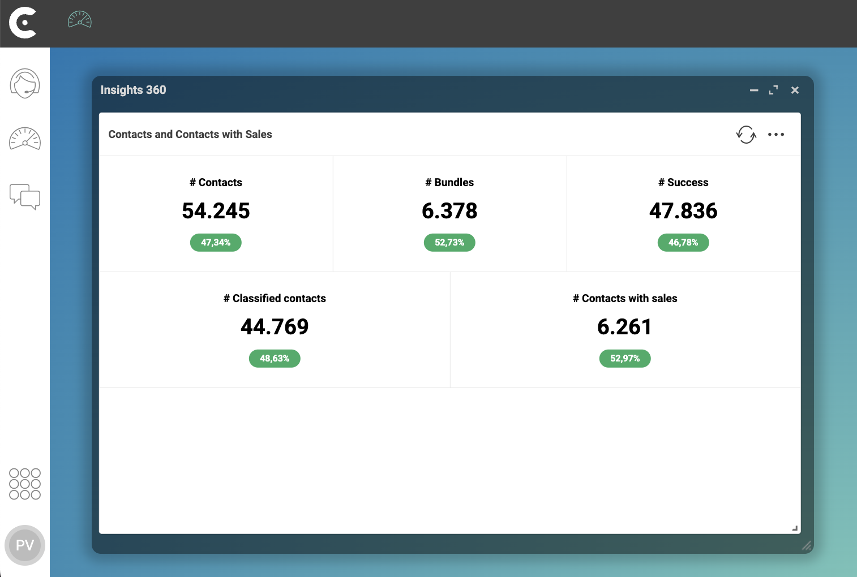Click the 48,63% Classified contacts badge
Image resolution: width=857 pixels, height=577 pixels.
[275, 359]
